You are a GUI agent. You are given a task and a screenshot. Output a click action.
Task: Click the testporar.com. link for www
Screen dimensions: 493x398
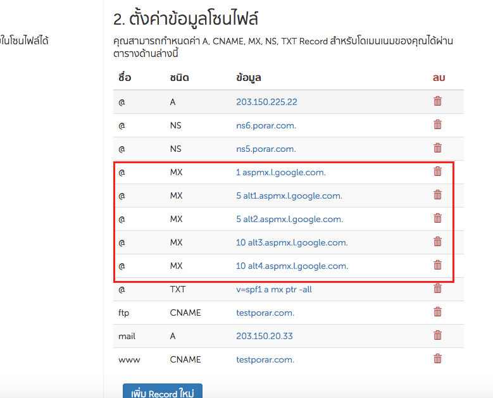coord(265,359)
